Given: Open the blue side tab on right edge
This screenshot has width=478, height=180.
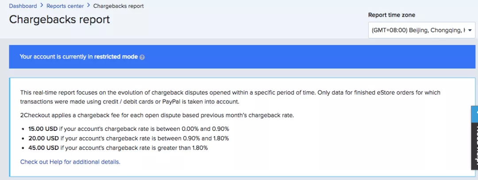Looking at the screenshot, I should 474,114.
